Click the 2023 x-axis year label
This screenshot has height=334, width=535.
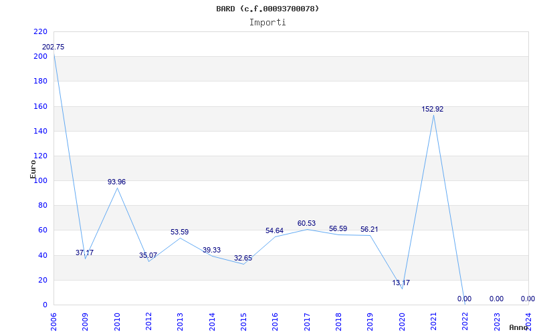497,322
